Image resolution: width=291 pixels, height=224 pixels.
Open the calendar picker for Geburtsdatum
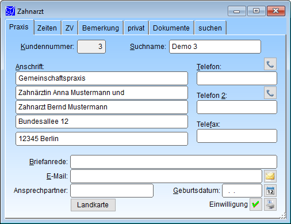270,191
